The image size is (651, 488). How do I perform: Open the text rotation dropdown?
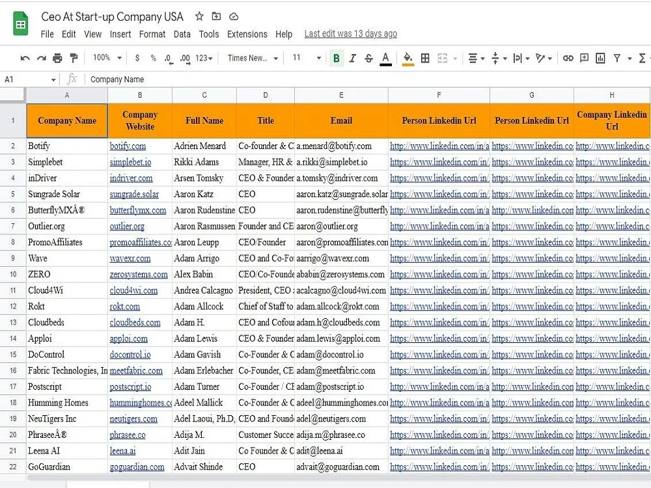coord(544,58)
